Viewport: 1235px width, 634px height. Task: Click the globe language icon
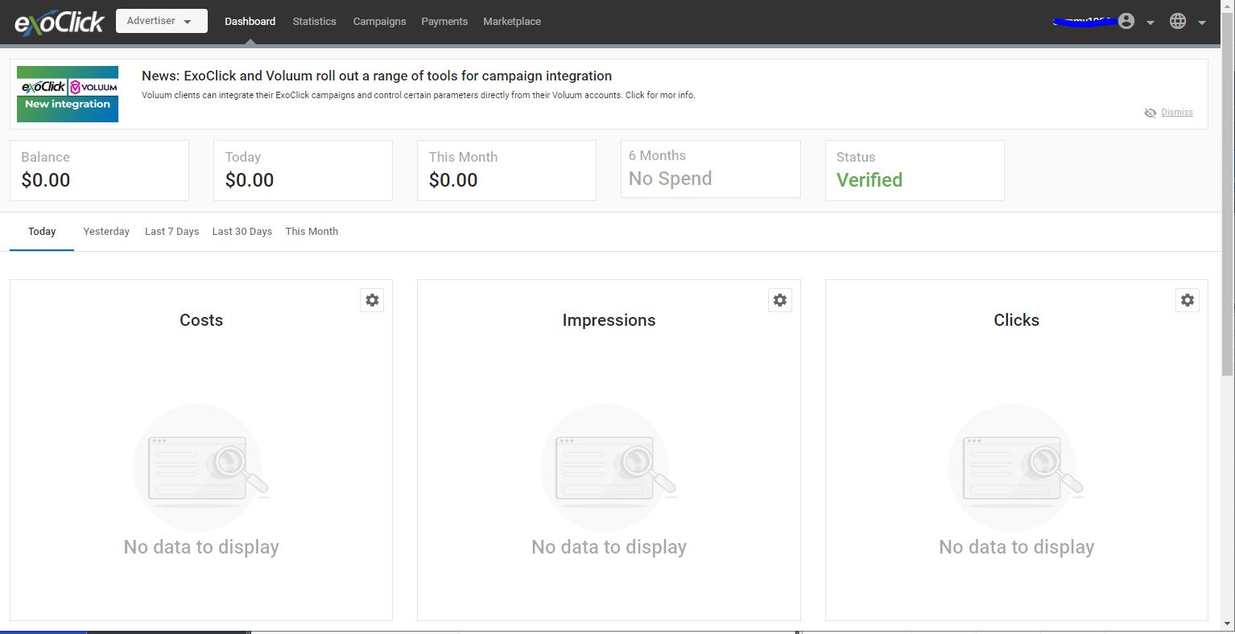(1178, 22)
